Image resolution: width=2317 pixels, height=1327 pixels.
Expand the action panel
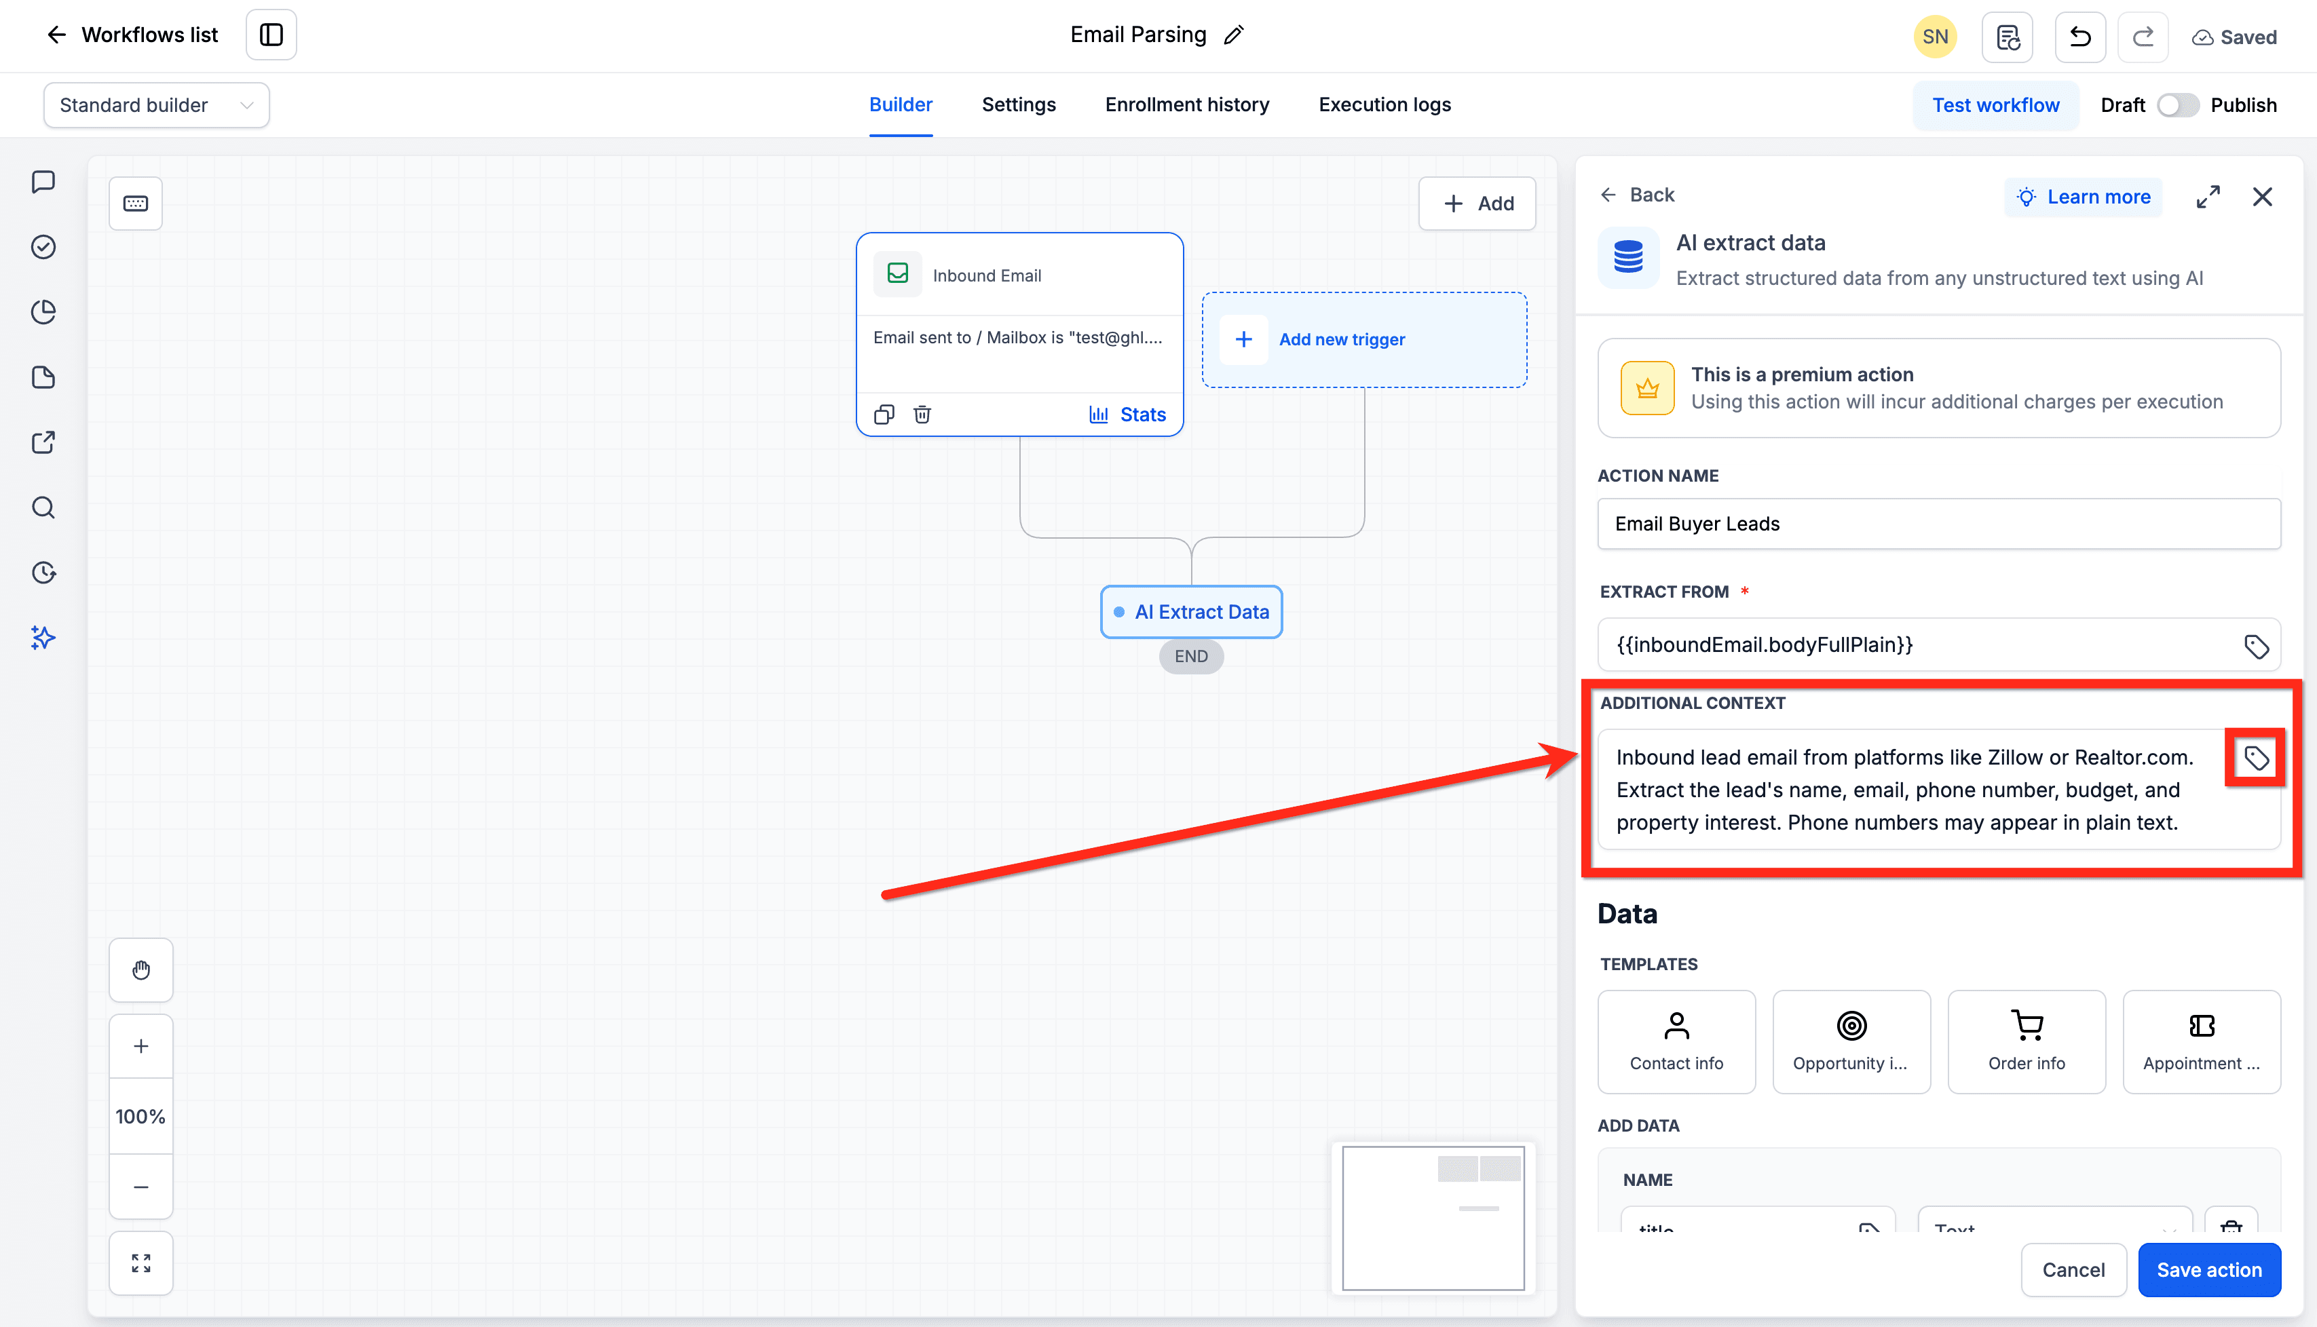tap(2208, 197)
